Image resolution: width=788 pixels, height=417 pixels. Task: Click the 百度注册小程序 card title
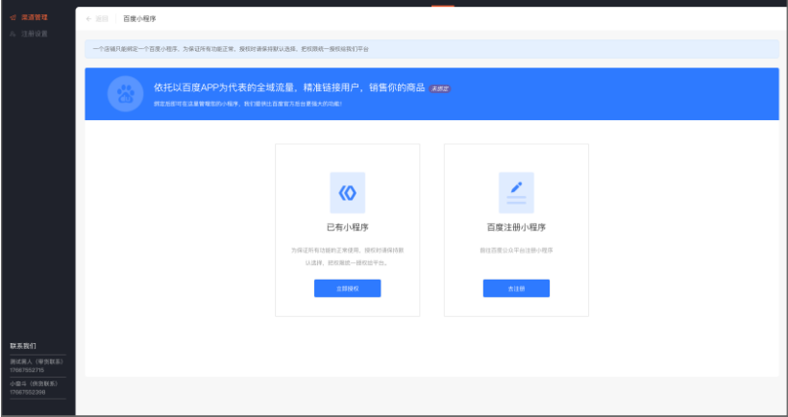tap(516, 227)
